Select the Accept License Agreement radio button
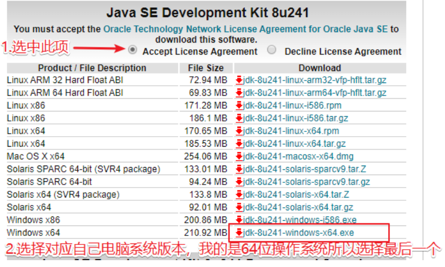445x267 pixels. click(x=133, y=50)
